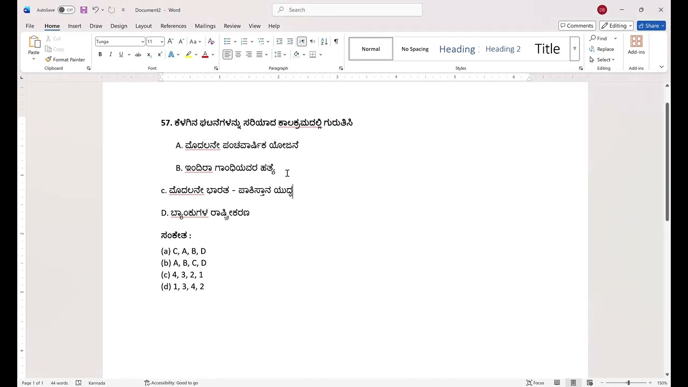
Task: Apply the Title style
Action: coord(547,49)
